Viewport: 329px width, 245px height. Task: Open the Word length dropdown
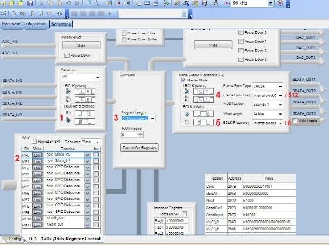[280, 114]
